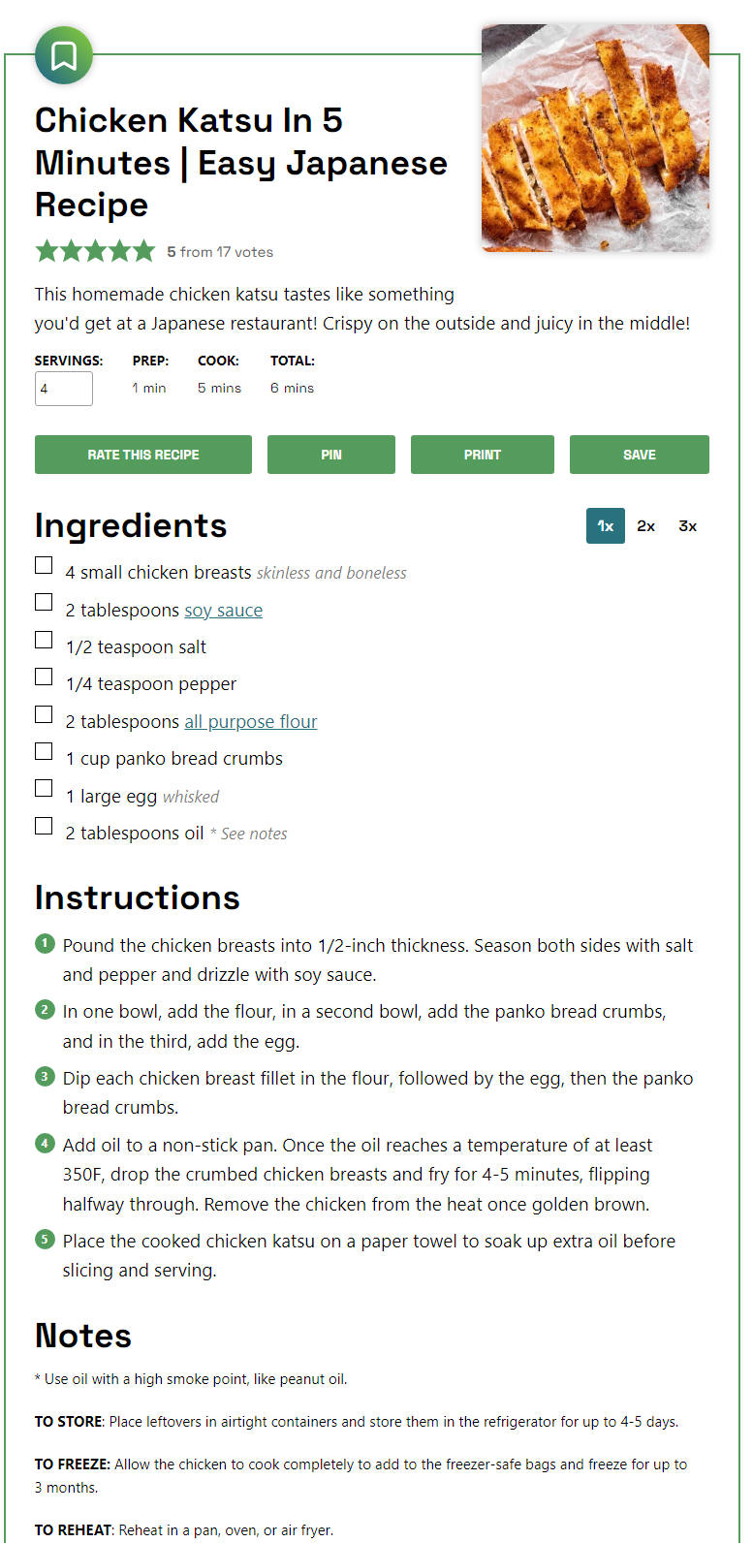The height and width of the screenshot is (1543, 753).
Task: Select the 1x ingredient multiplier
Action: 606,526
